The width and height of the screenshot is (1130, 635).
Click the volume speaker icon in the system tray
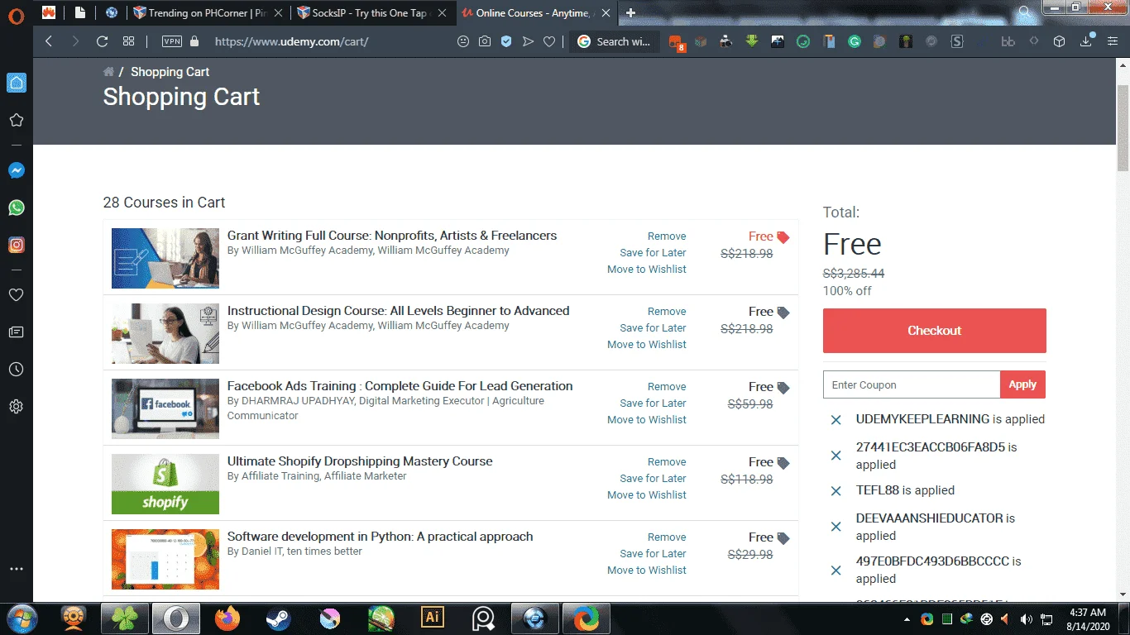[x=1027, y=619]
